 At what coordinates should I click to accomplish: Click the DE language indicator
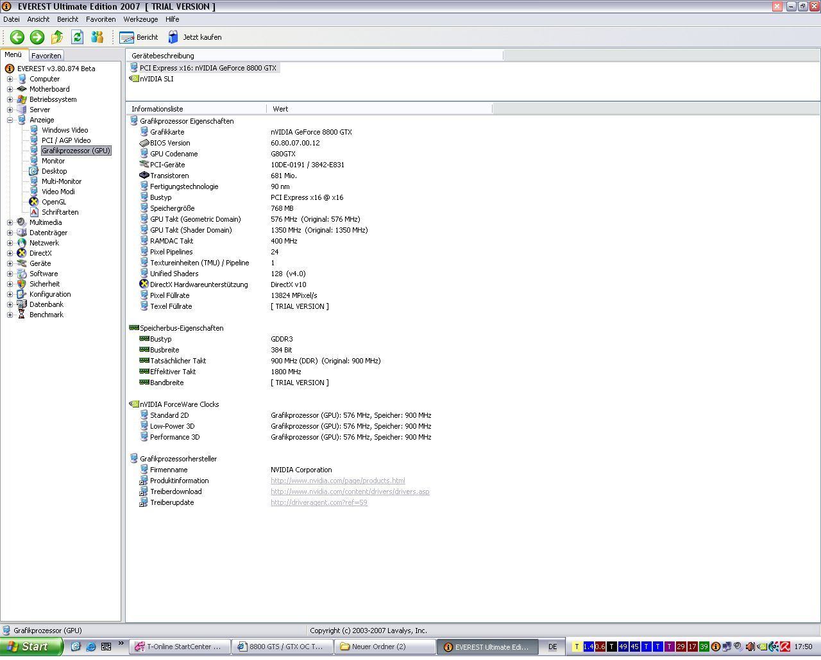552,647
